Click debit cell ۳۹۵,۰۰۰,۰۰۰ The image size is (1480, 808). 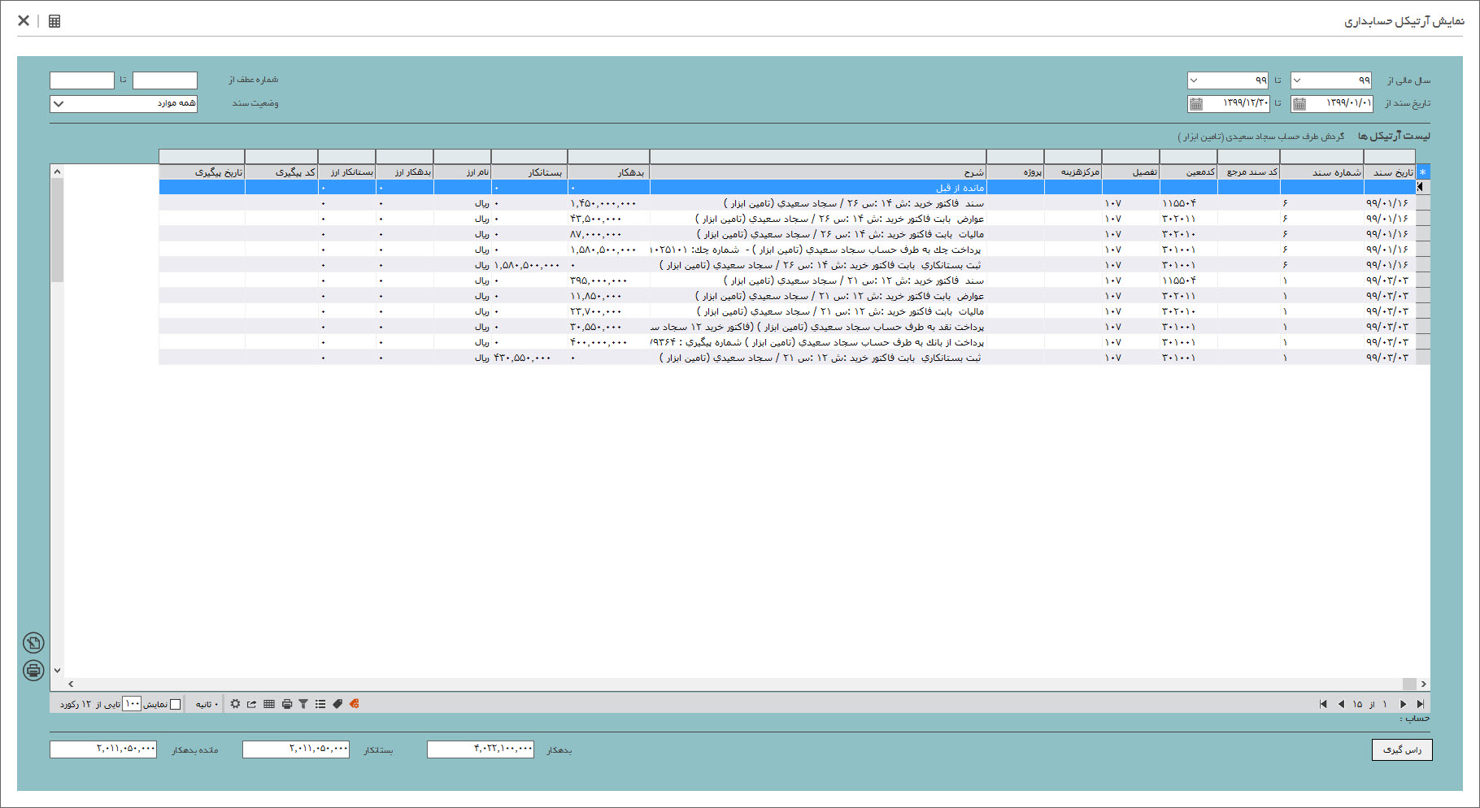coord(609,280)
